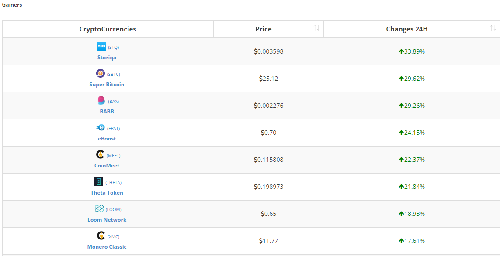
Task: Click the Price column header label
Action: [264, 29]
